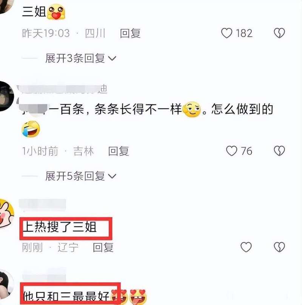Open avatar of the 吉林 commenter
This screenshot has width=302, height=305.
[6, 96]
